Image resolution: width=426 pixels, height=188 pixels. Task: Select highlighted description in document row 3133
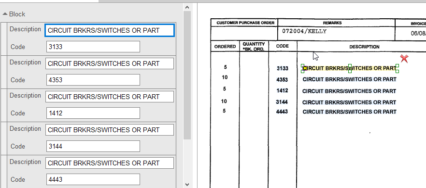[x=349, y=68]
